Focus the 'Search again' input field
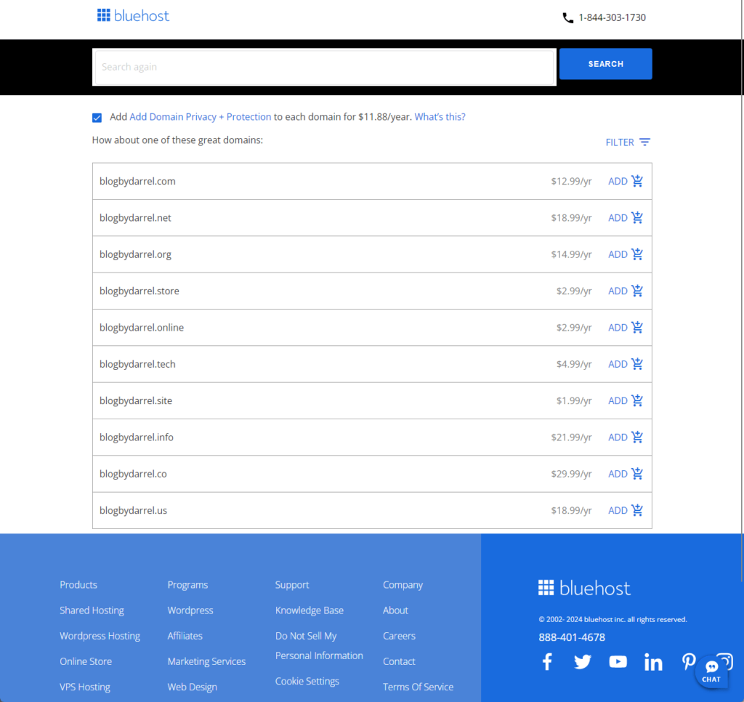This screenshot has width=744, height=702. [x=324, y=67]
